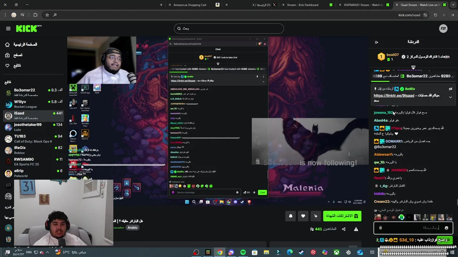
Task: Click jowana_192 username in chat
Action: tap(384, 112)
